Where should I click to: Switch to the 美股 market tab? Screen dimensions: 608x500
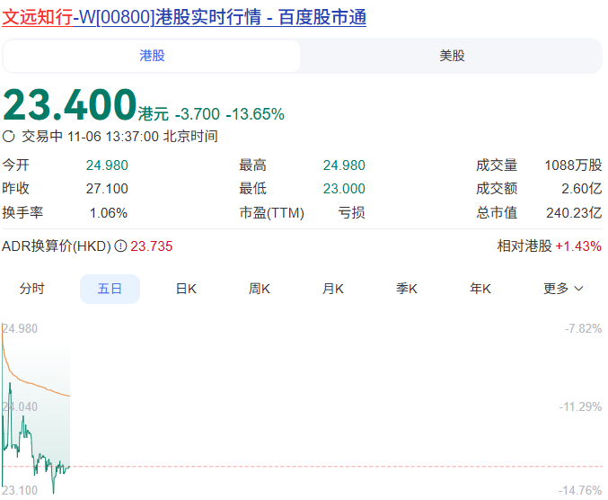[452, 56]
